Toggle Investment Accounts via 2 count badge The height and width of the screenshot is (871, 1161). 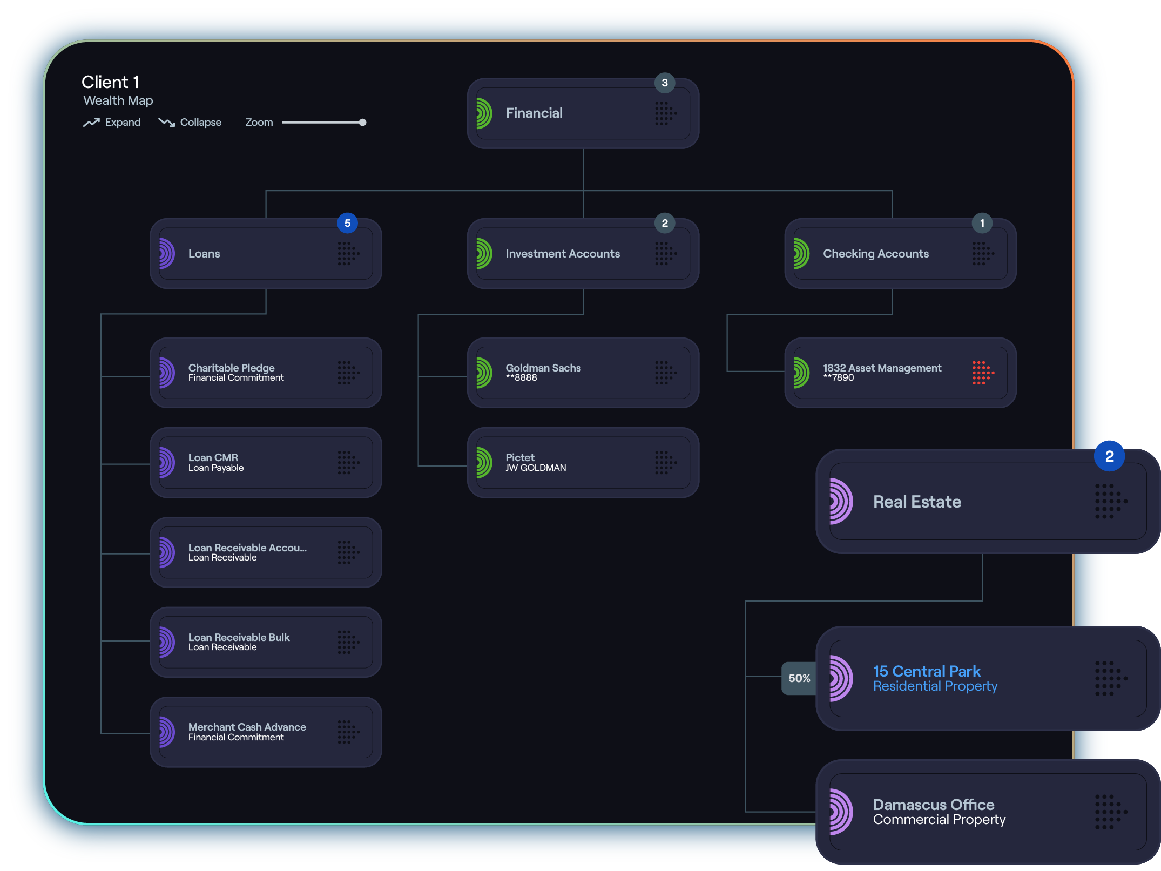point(665,223)
